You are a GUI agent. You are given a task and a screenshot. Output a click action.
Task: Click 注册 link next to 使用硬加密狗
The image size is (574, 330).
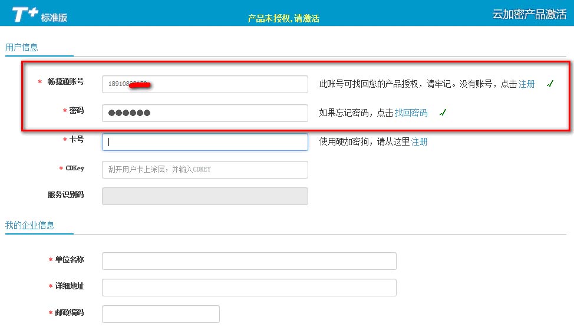point(419,141)
